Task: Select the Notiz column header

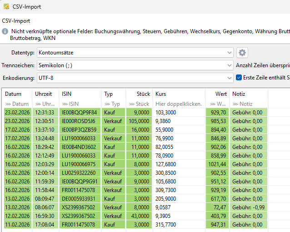Action: click(239, 94)
